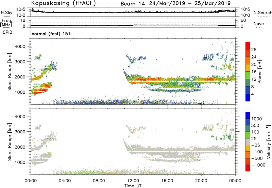Click the 'CPID' label

pyautogui.click(x=7, y=32)
